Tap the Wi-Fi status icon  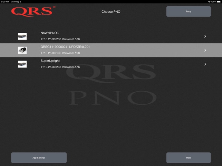209,2
